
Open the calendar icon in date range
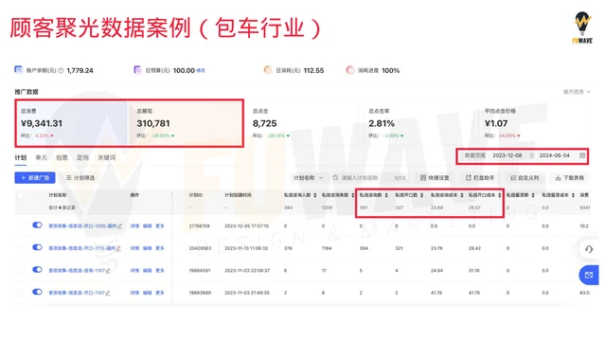[582, 155]
